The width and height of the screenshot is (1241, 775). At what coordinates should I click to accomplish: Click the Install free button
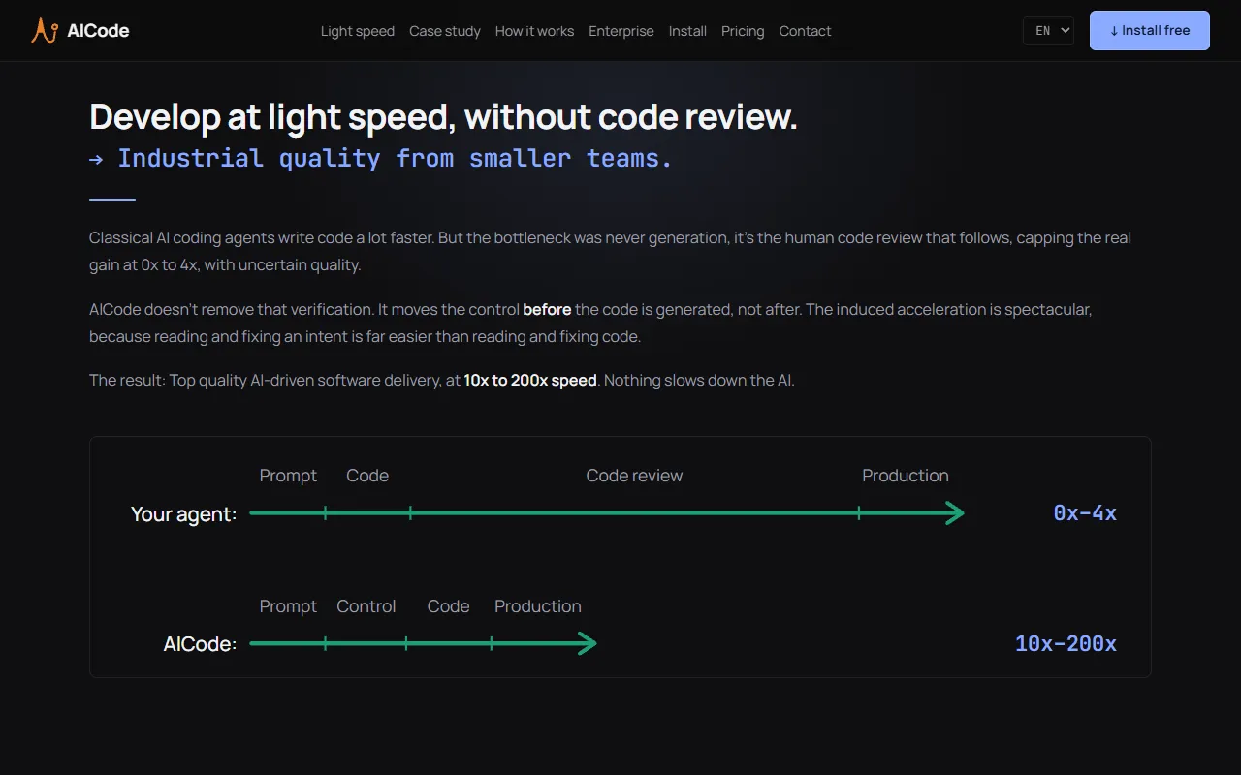(x=1150, y=30)
